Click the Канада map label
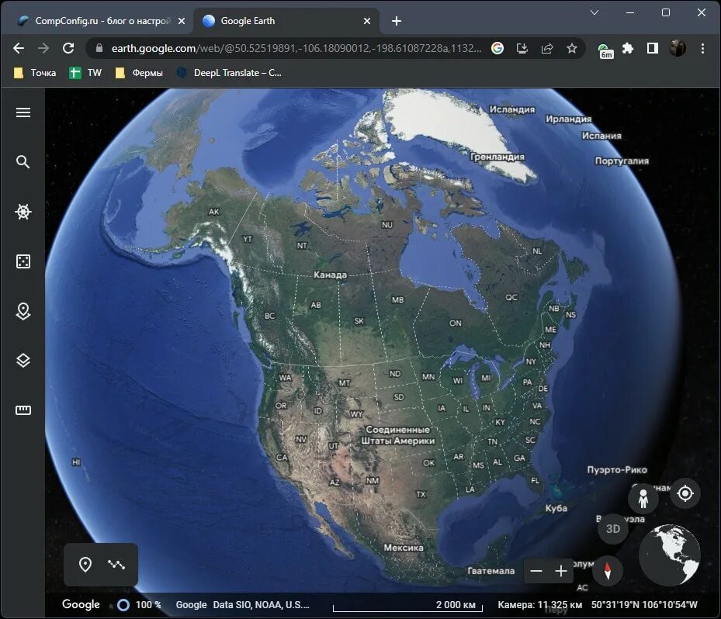The width and height of the screenshot is (721, 619). coord(330,275)
